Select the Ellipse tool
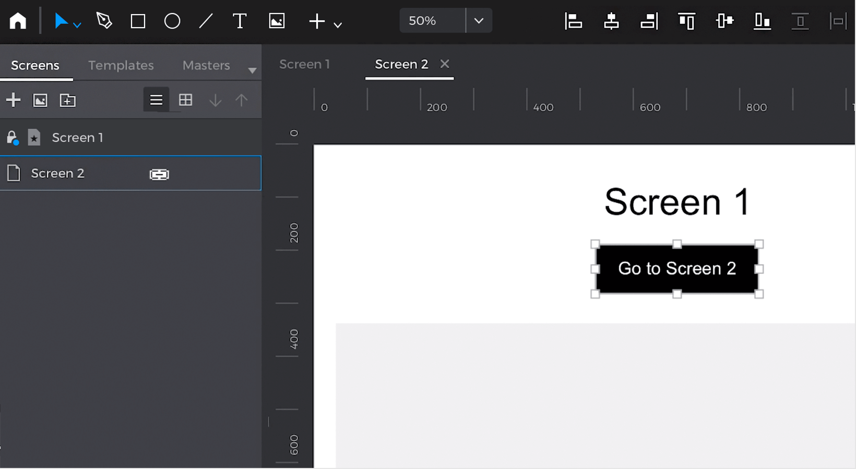Image resolution: width=856 pixels, height=469 pixels. (x=172, y=21)
